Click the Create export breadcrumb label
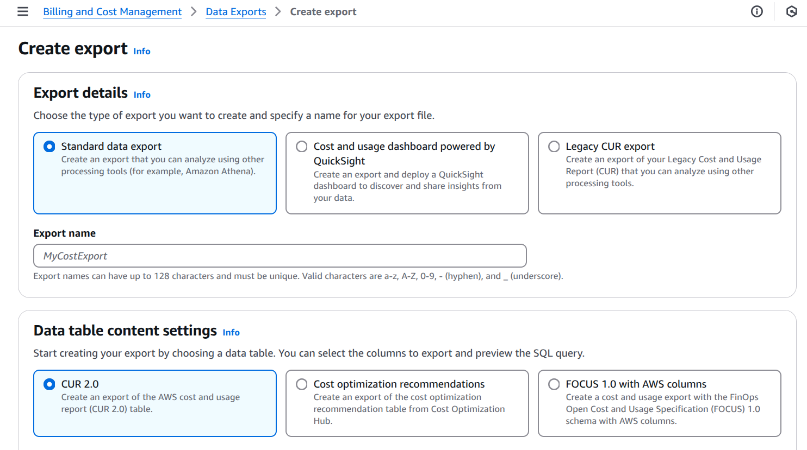 [323, 11]
